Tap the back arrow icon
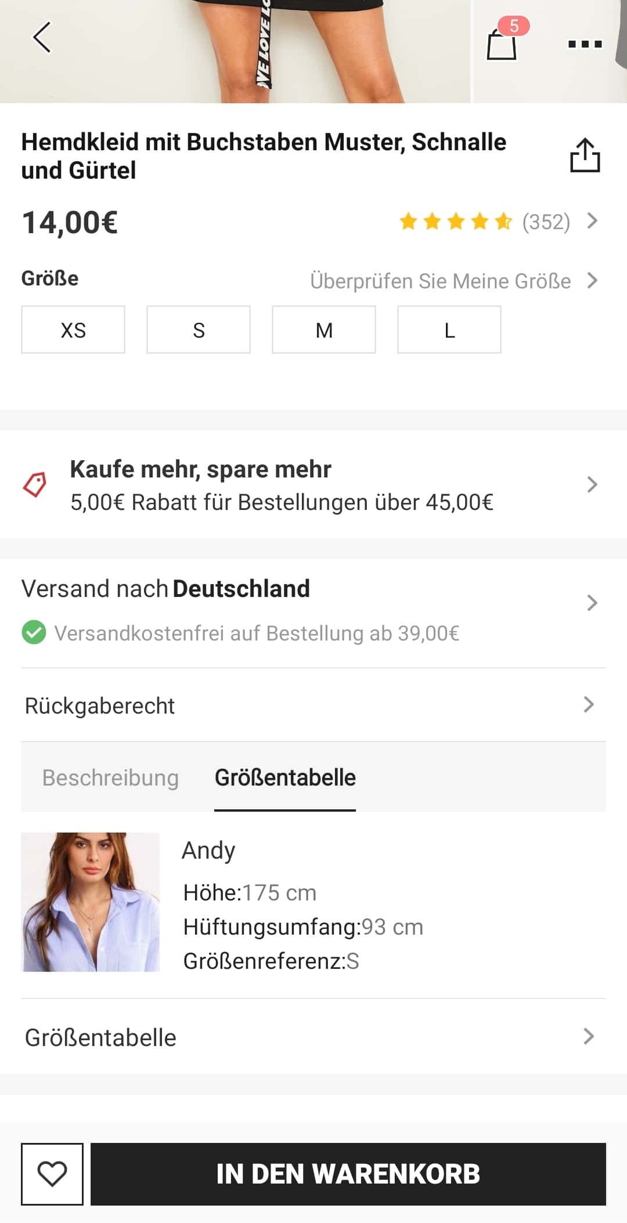 click(42, 38)
